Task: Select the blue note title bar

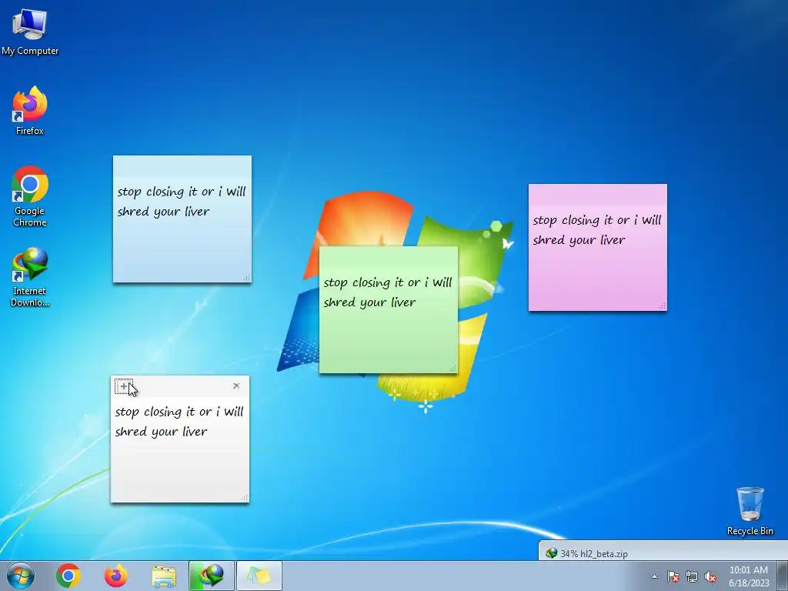Action: click(182, 166)
